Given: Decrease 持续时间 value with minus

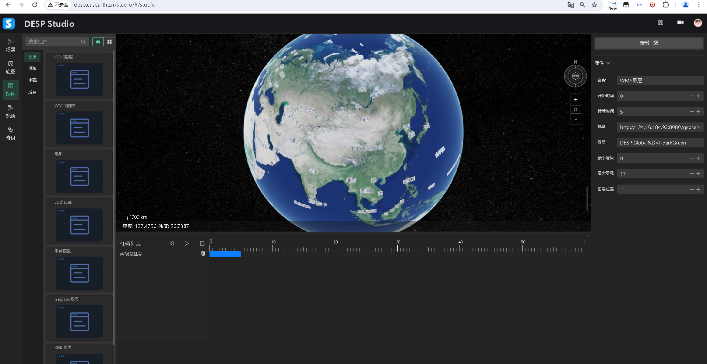Looking at the screenshot, I should [x=692, y=111].
